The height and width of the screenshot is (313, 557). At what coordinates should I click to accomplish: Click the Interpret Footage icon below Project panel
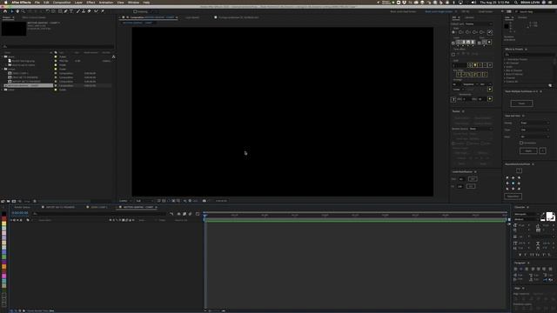click(x=3, y=201)
